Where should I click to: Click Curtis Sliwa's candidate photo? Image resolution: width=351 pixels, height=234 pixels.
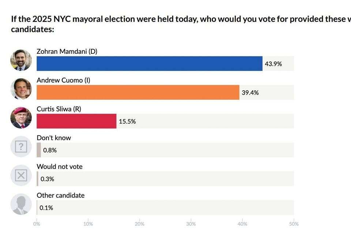coord(21,118)
